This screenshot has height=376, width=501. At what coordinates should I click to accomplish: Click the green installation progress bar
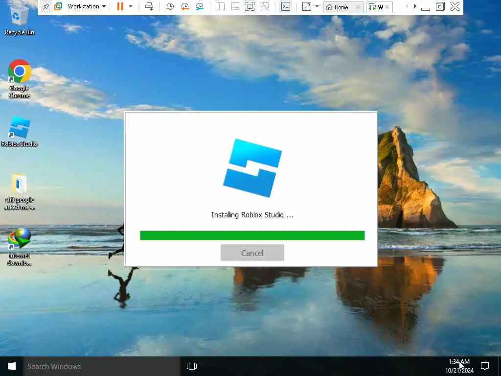click(x=252, y=235)
